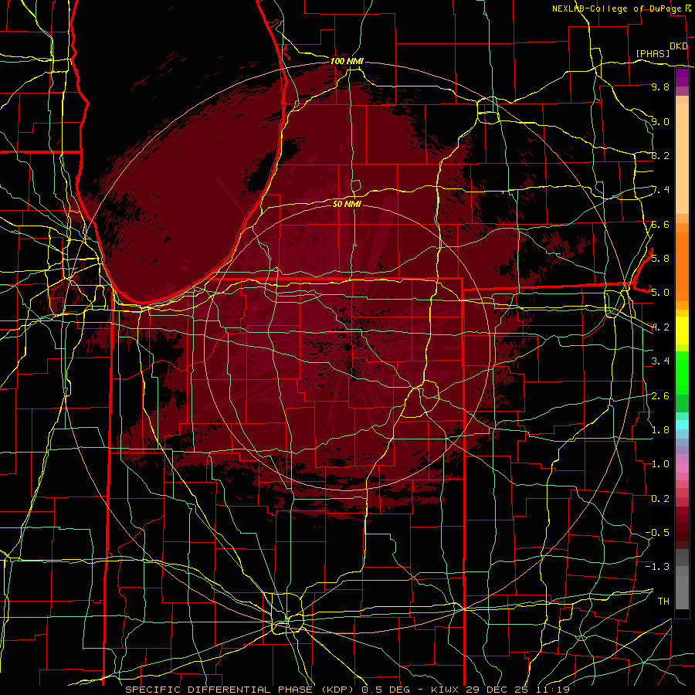Click the "DKD" legend unit label
The width and height of the screenshot is (695, 695).
coord(679,46)
